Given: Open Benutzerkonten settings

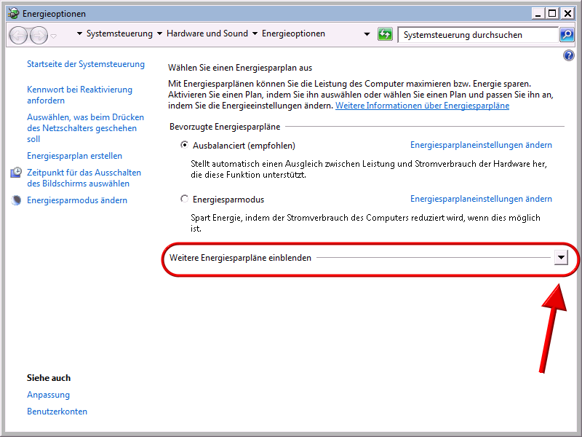Looking at the screenshot, I should coord(57,411).
